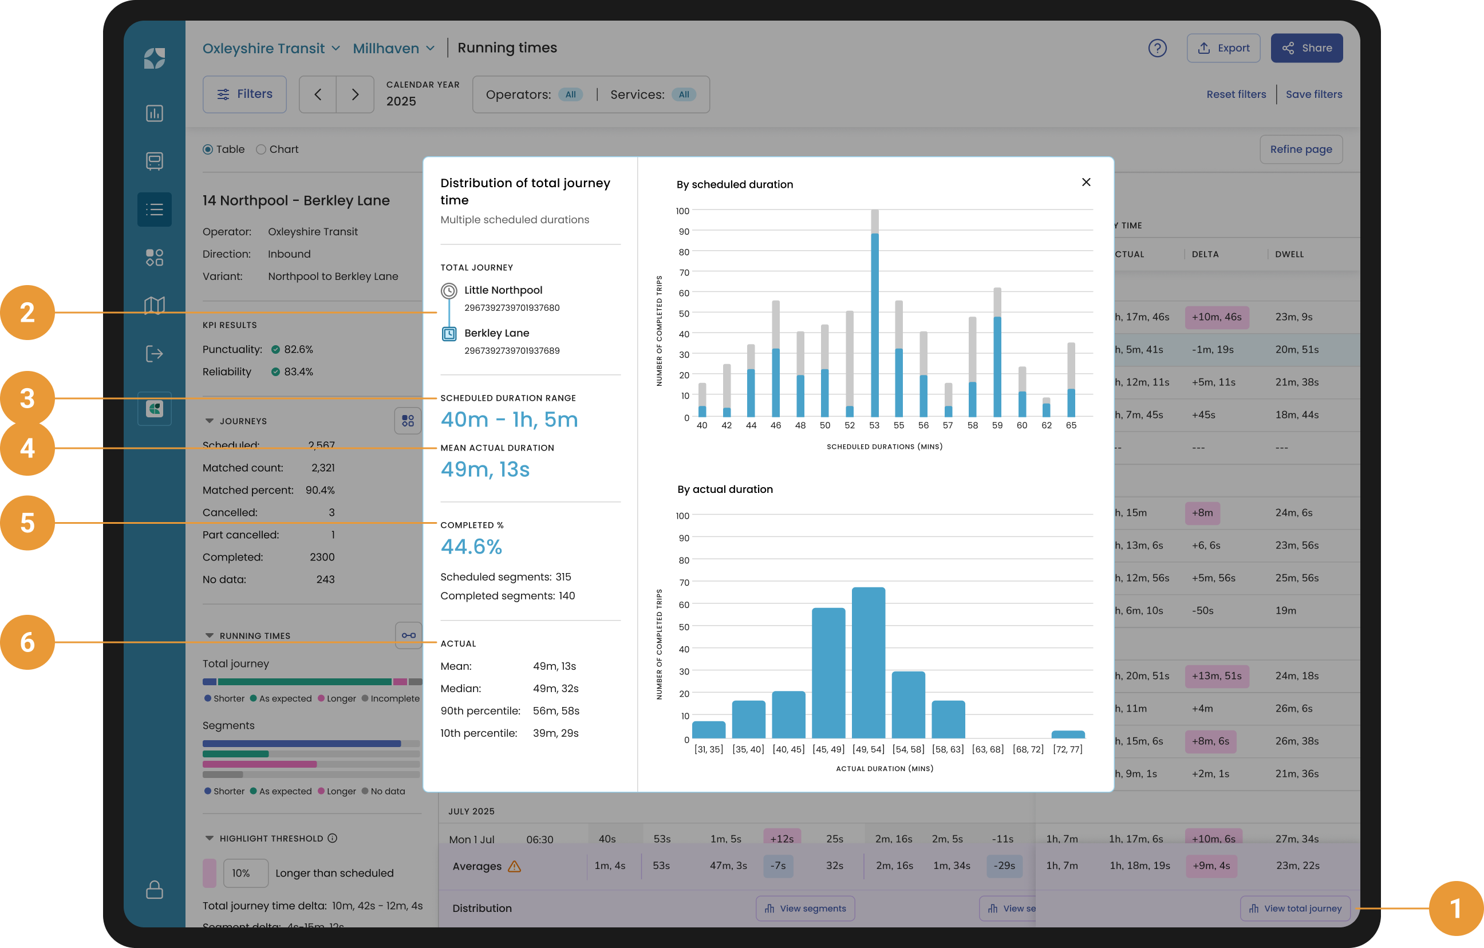Open the Millhaven dropdown
This screenshot has height=948, width=1484.
[x=394, y=48]
